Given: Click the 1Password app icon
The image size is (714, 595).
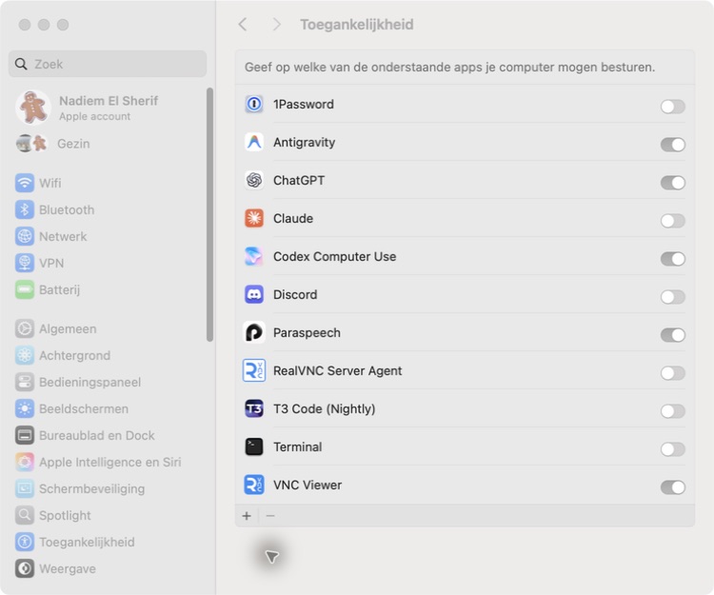Looking at the screenshot, I should tap(254, 105).
